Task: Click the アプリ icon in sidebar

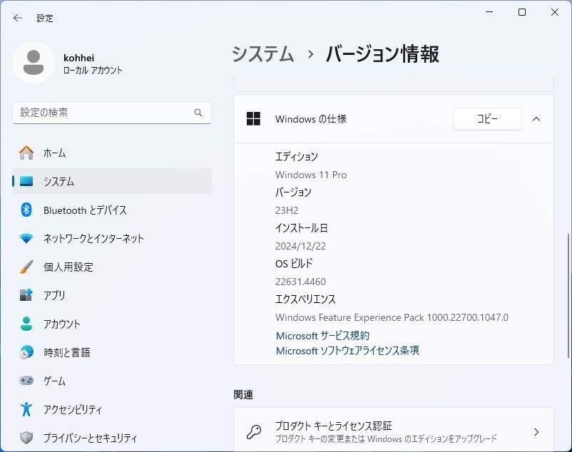Action: [x=26, y=295]
